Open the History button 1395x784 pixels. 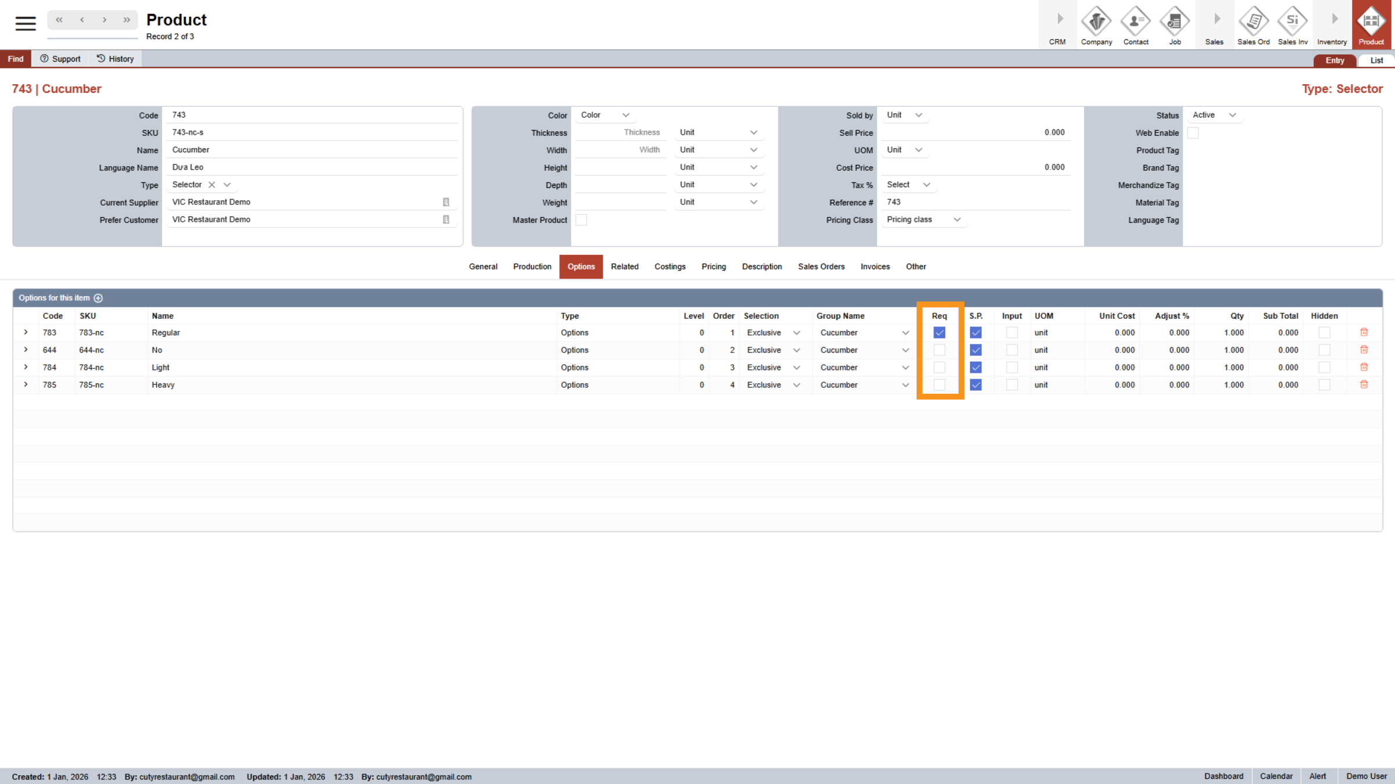(115, 59)
